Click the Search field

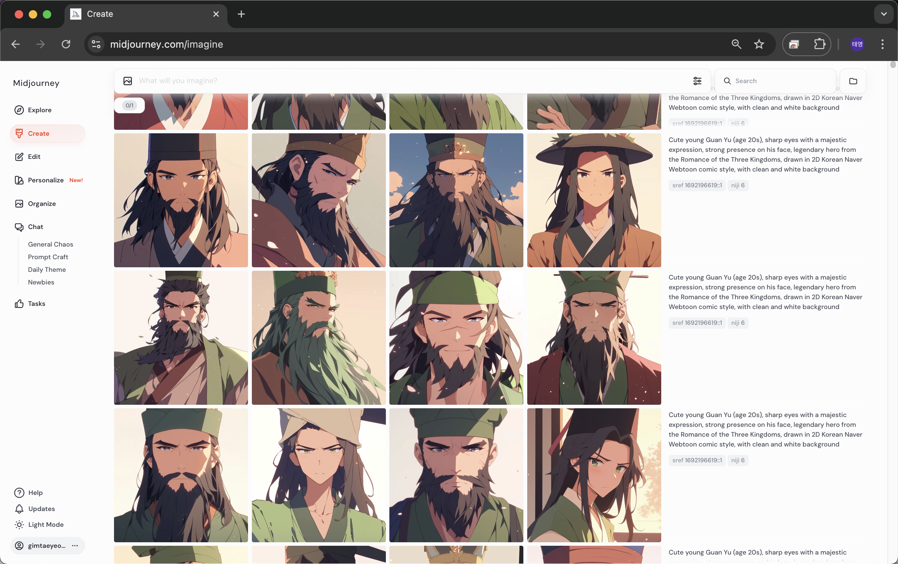775,81
